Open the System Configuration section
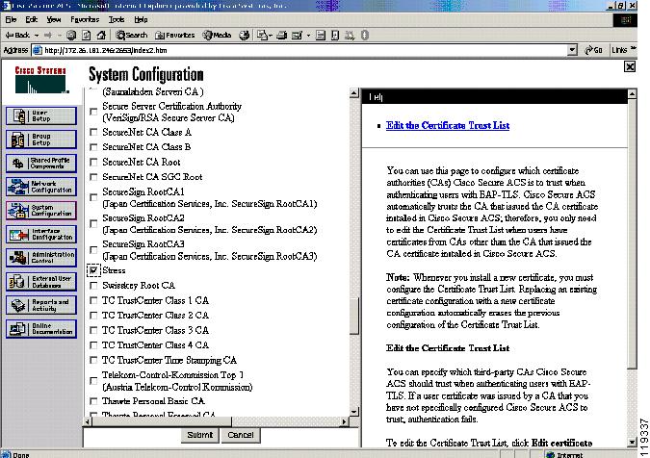 (x=41, y=211)
